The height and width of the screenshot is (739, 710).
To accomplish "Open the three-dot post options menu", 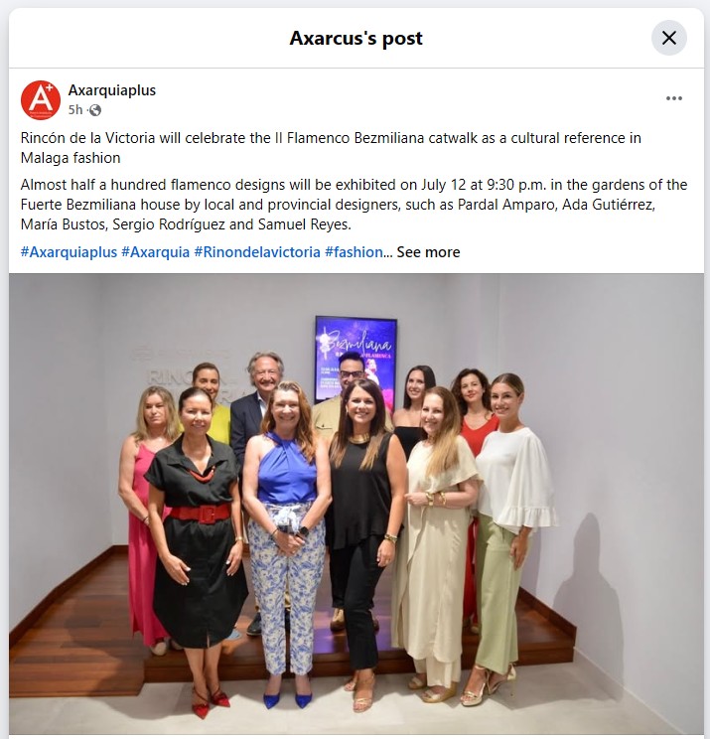I will [x=674, y=98].
